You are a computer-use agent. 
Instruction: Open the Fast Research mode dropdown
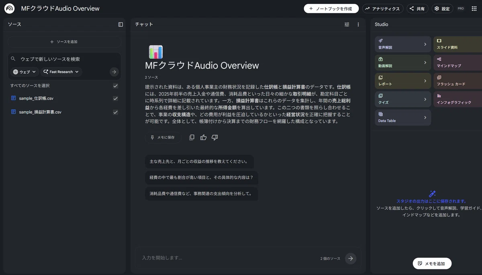[61, 72]
